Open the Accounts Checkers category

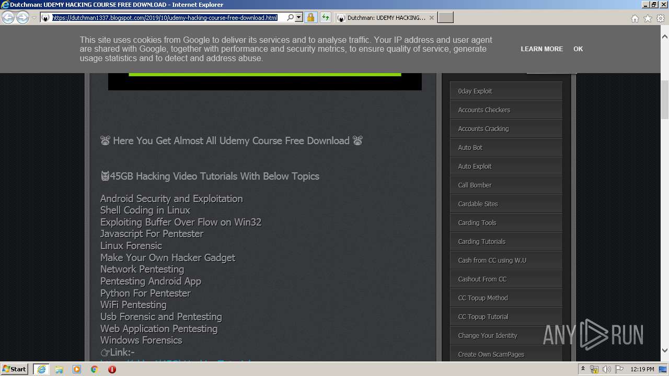[x=506, y=110]
